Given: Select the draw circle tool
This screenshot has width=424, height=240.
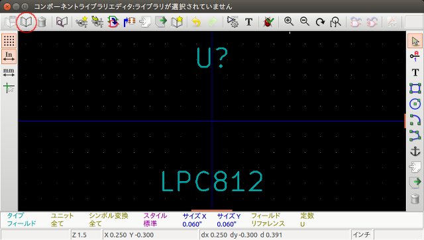Looking at the screenshot, I should point(415,104).
